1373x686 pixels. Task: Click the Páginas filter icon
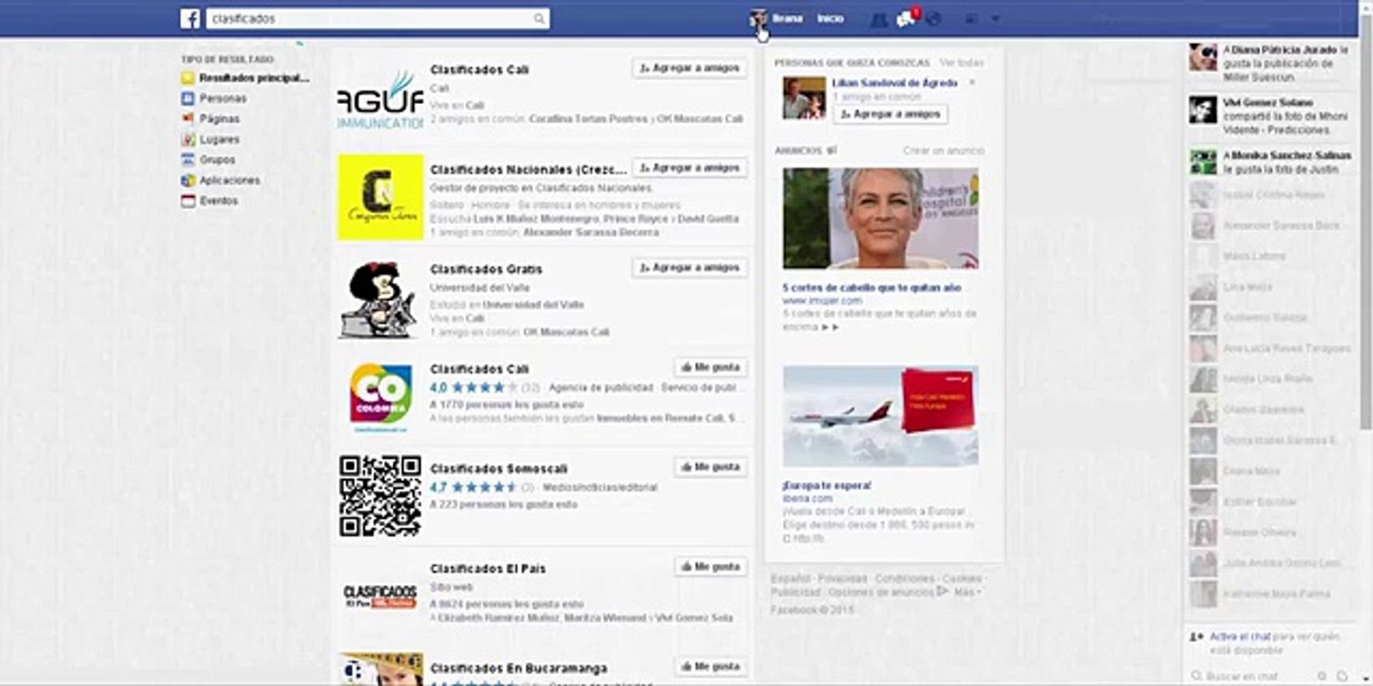point(188,119)
